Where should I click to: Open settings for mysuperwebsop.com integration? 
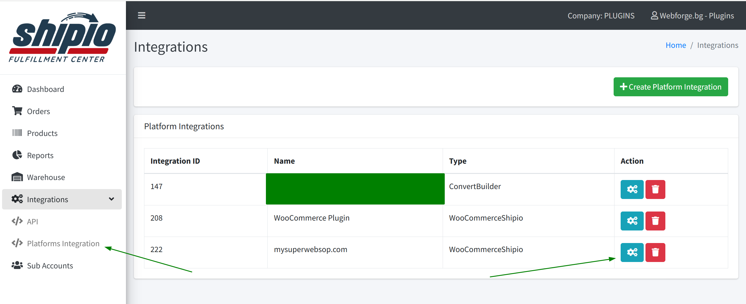(632, 252)
